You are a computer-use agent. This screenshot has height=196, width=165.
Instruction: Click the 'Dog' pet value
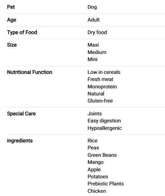pyautogui.click(x=92, y=7)
